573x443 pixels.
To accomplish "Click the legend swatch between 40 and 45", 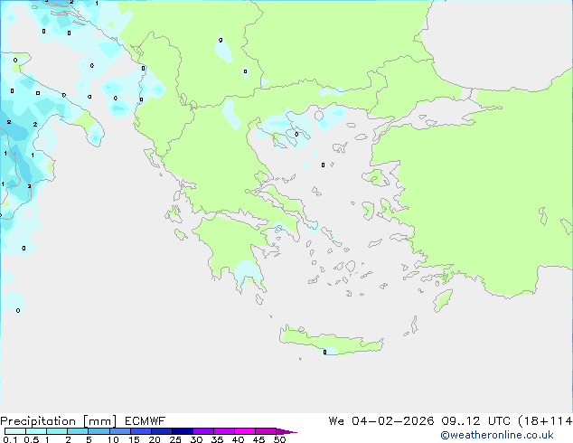I will 245,431.
